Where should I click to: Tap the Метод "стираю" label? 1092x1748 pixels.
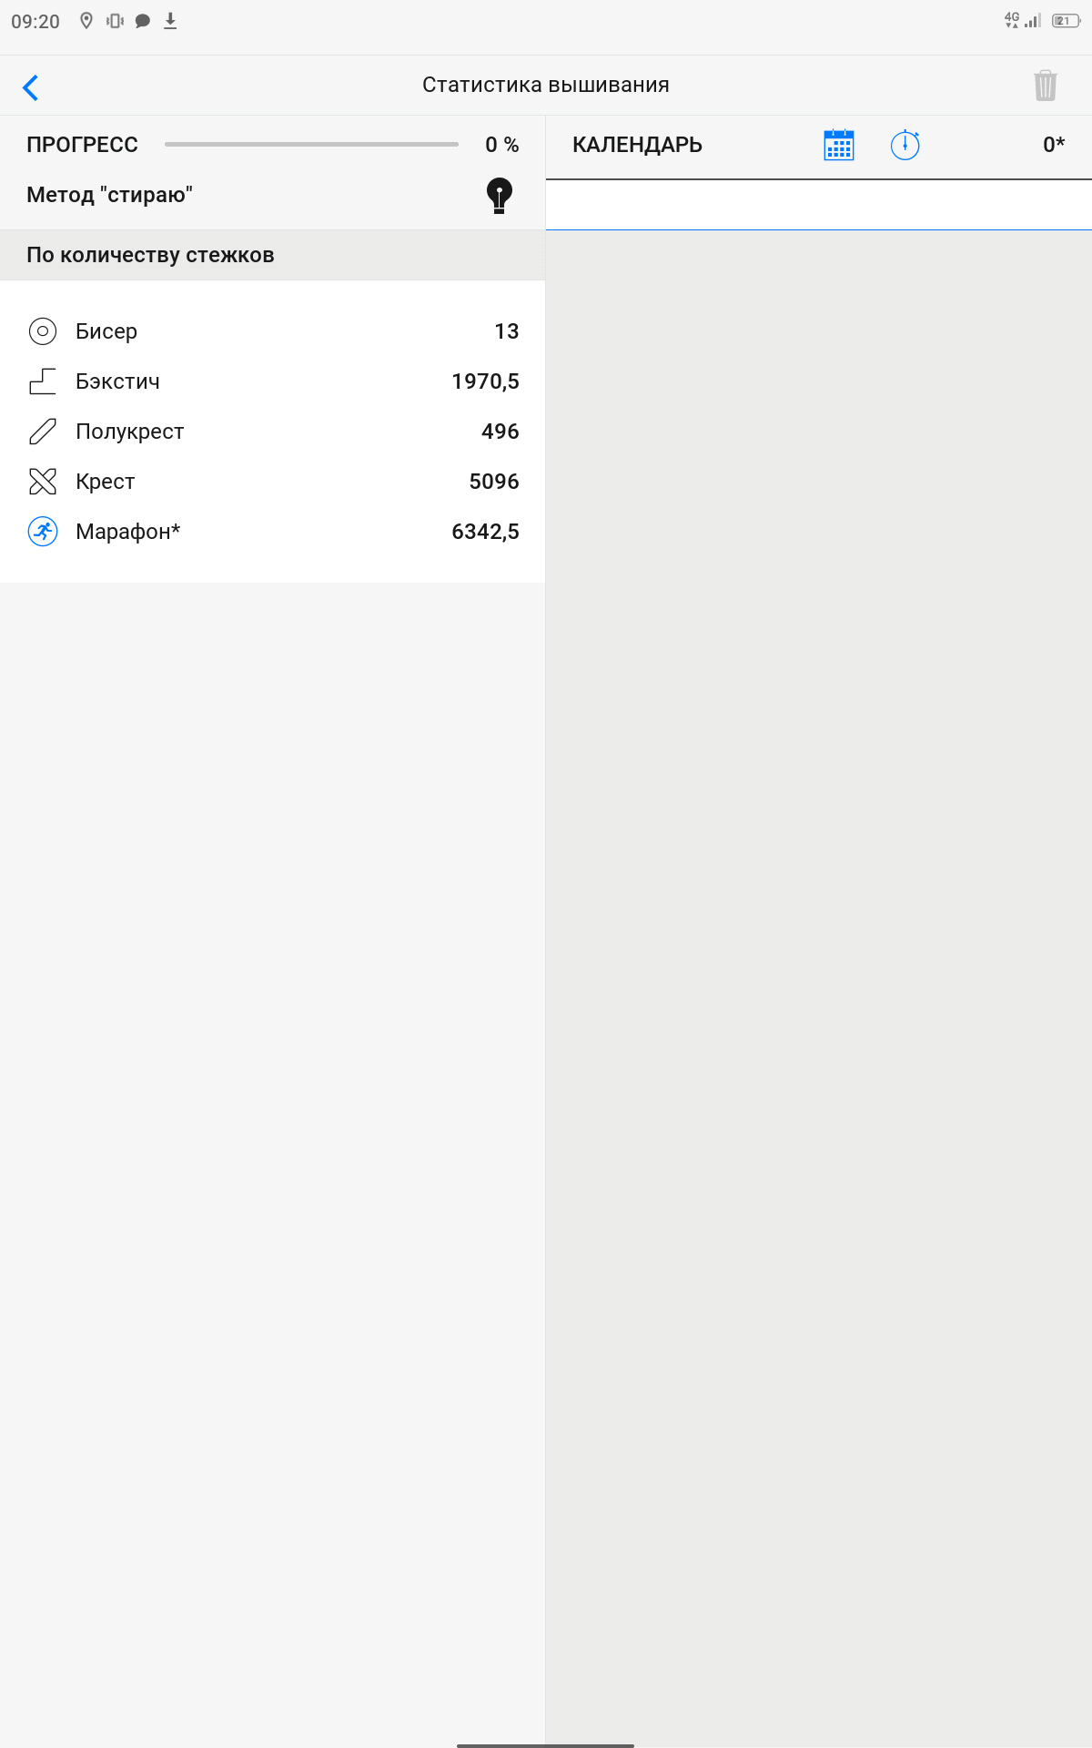click(x=110, y=195)
